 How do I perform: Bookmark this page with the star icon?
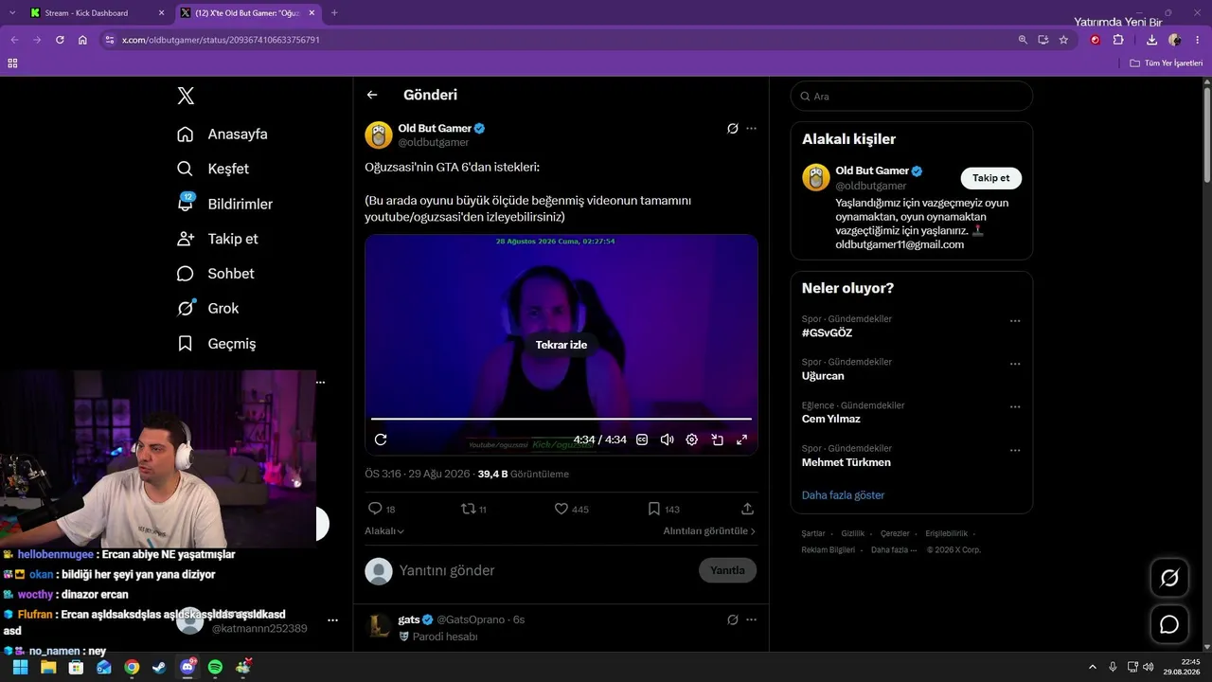pos(1063,40)
